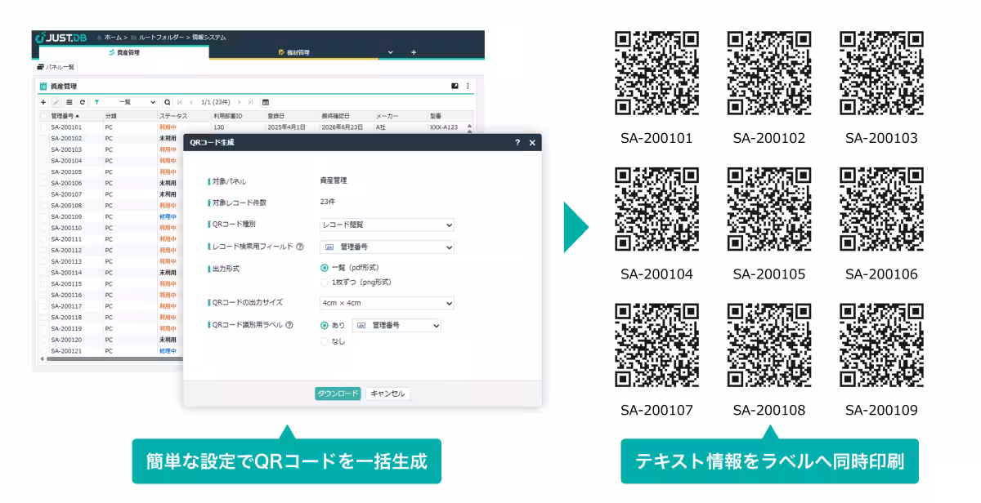Click the QR code labeled SA-200101

(x=656, y=72)
